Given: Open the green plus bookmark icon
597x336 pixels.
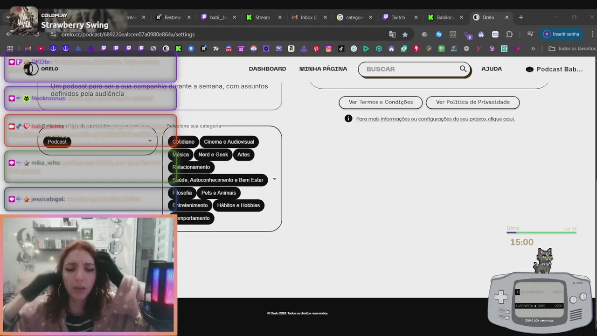Looking at the screenshot, I should click(441, 49).
